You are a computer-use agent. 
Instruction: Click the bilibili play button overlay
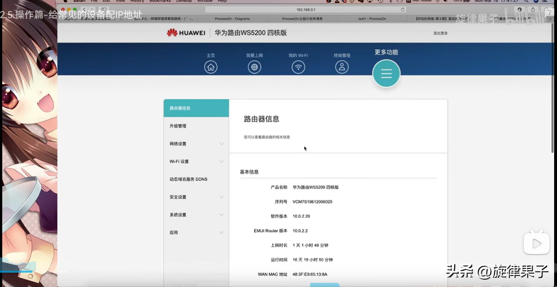tap(536, 243)
